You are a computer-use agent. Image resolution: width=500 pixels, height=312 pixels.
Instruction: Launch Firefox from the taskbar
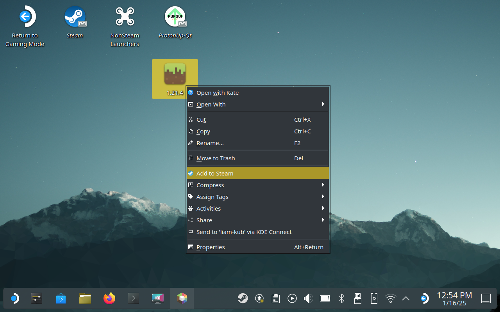[109, 299]
